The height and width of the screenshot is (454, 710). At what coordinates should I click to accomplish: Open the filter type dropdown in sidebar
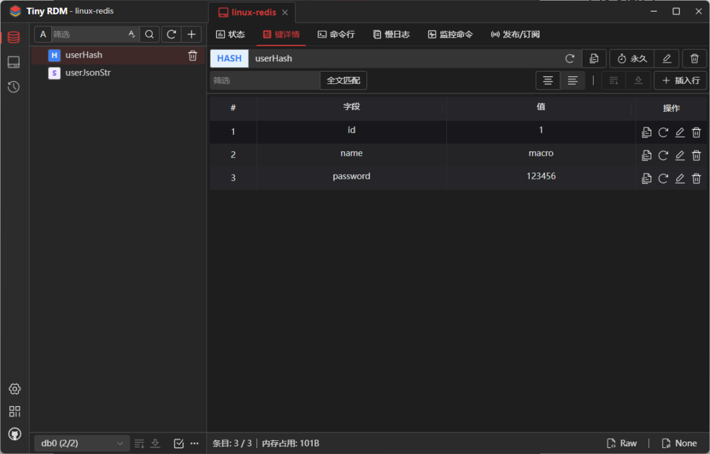pos(43,34)
